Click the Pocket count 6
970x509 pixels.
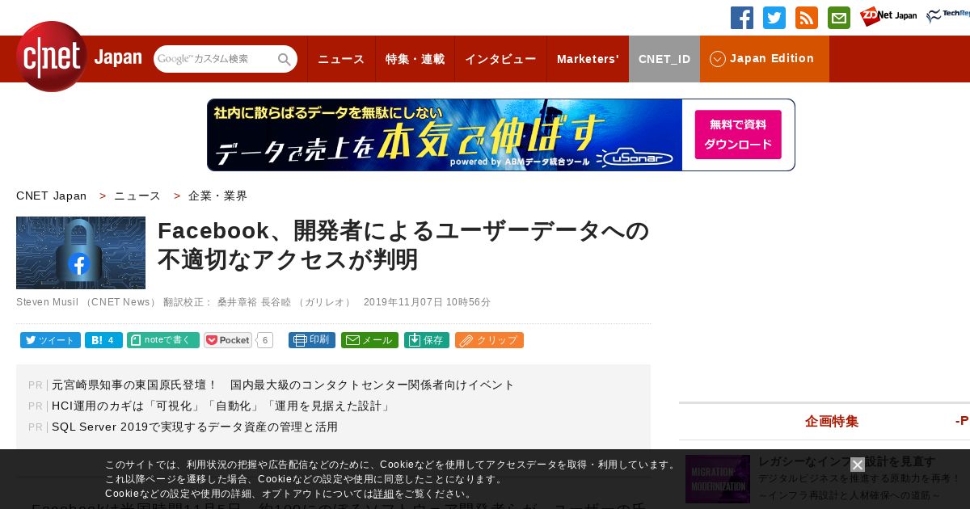[265, 340]
